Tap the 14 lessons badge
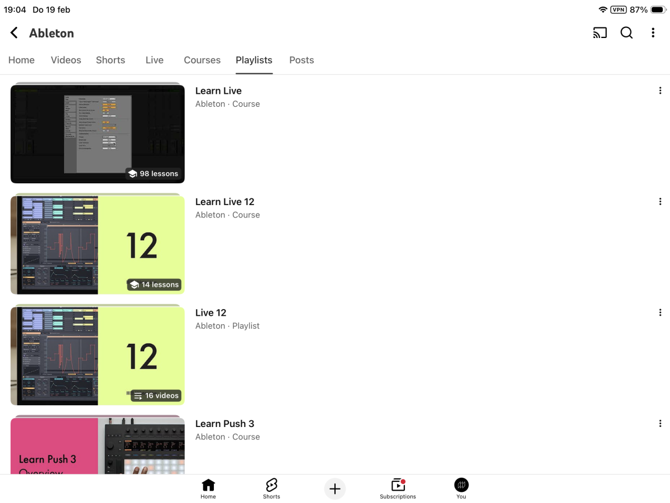Image resolution: width=670 pixels, height=503 pixels. point(154,284)
